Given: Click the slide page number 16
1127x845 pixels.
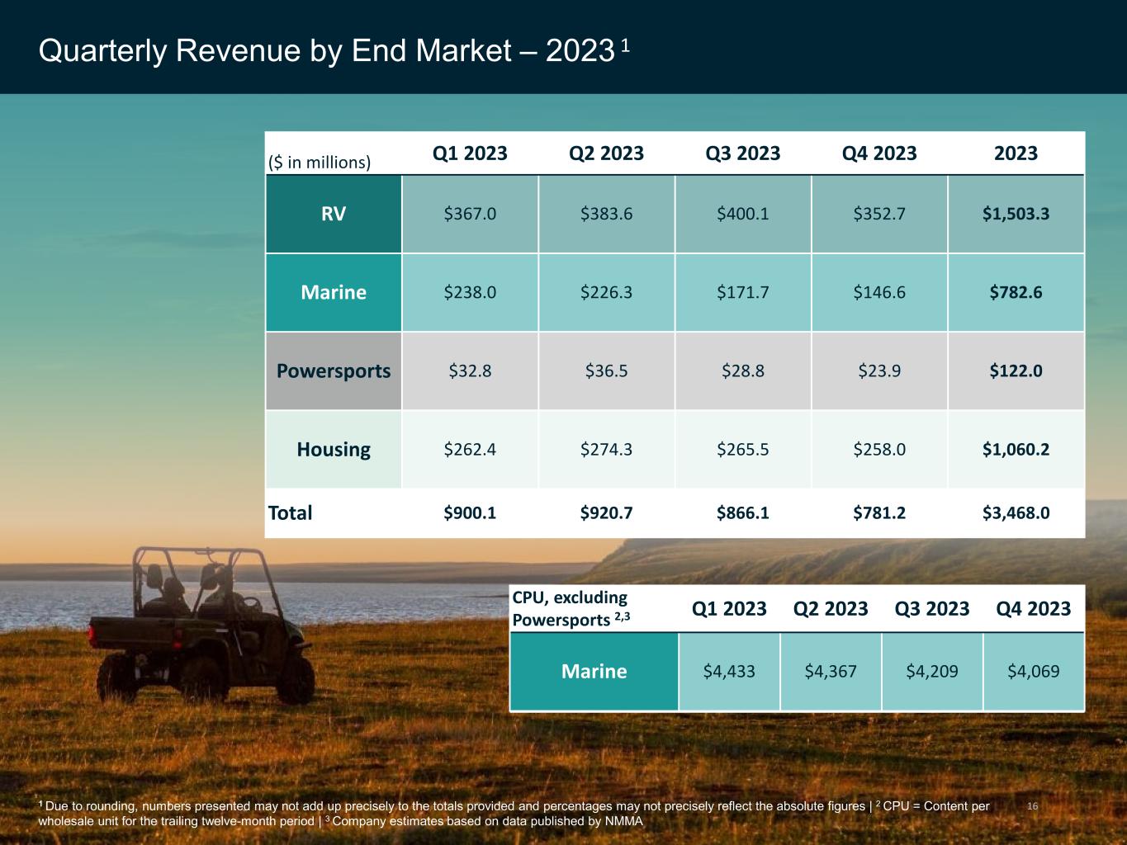Looking at the screenshot, I should click(1032, 805).
